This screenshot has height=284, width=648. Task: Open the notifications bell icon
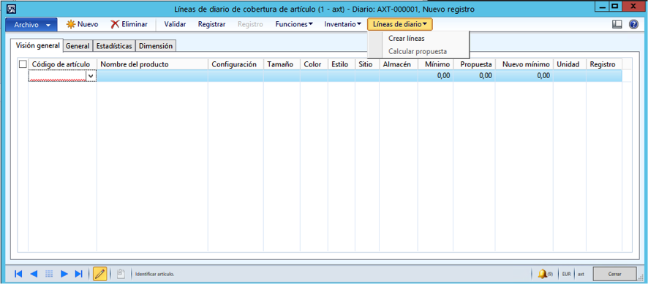pos(542,274)
